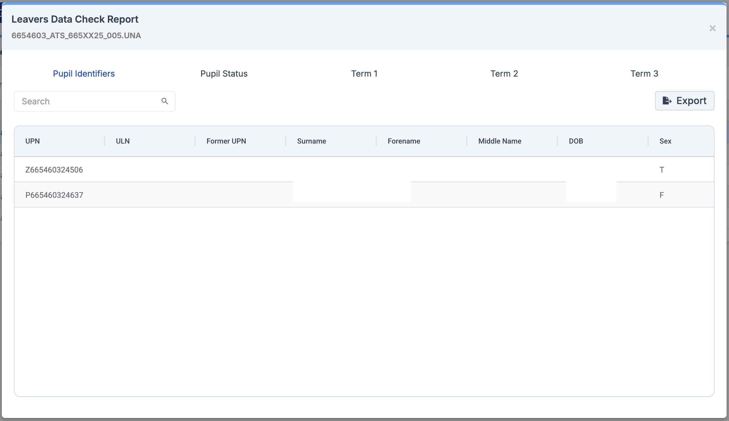Viewport: 729px width, 421px height.
Task: Go to the Term 3 tab
Action: coord(644,74)
